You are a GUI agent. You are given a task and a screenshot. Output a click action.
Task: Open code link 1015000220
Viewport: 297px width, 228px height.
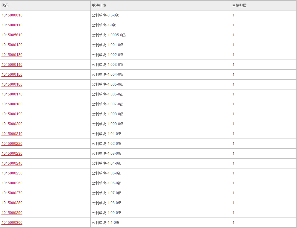tap(12, 144)
